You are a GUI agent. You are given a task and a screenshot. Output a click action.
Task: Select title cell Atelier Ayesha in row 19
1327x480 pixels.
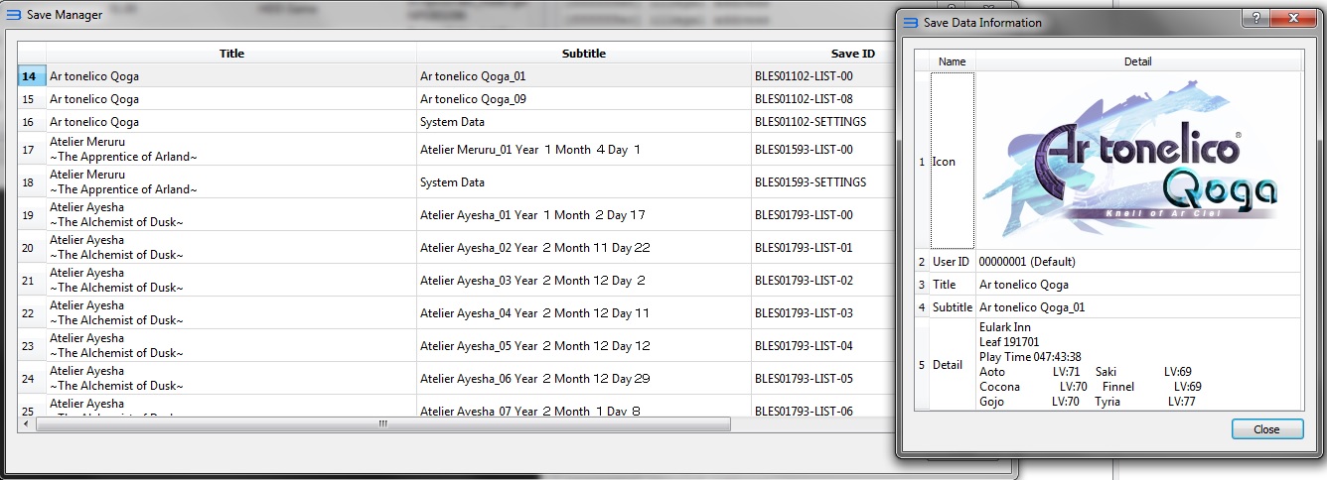click(230, 215)
